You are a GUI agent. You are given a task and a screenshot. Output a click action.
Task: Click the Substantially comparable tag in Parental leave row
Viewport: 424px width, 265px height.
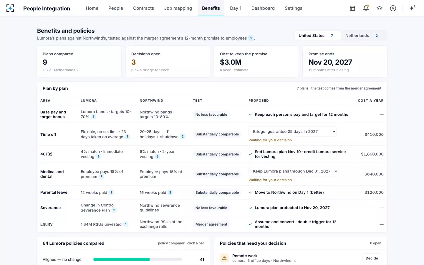pos(217,193)
